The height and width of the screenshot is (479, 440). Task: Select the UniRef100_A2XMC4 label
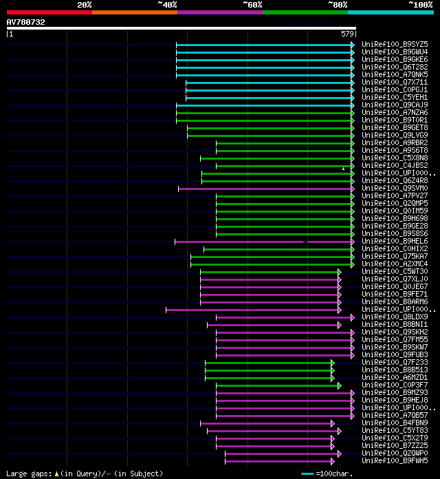[395, 264]
